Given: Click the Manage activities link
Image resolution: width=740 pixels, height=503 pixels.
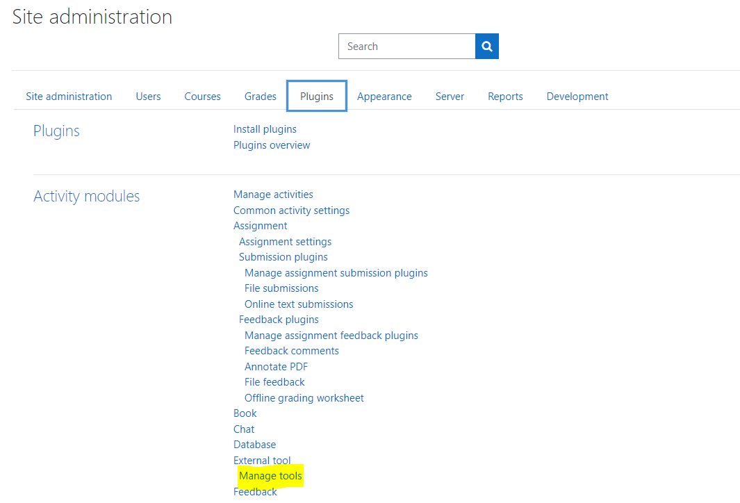Looking at the screenshot, I should 273,195.
